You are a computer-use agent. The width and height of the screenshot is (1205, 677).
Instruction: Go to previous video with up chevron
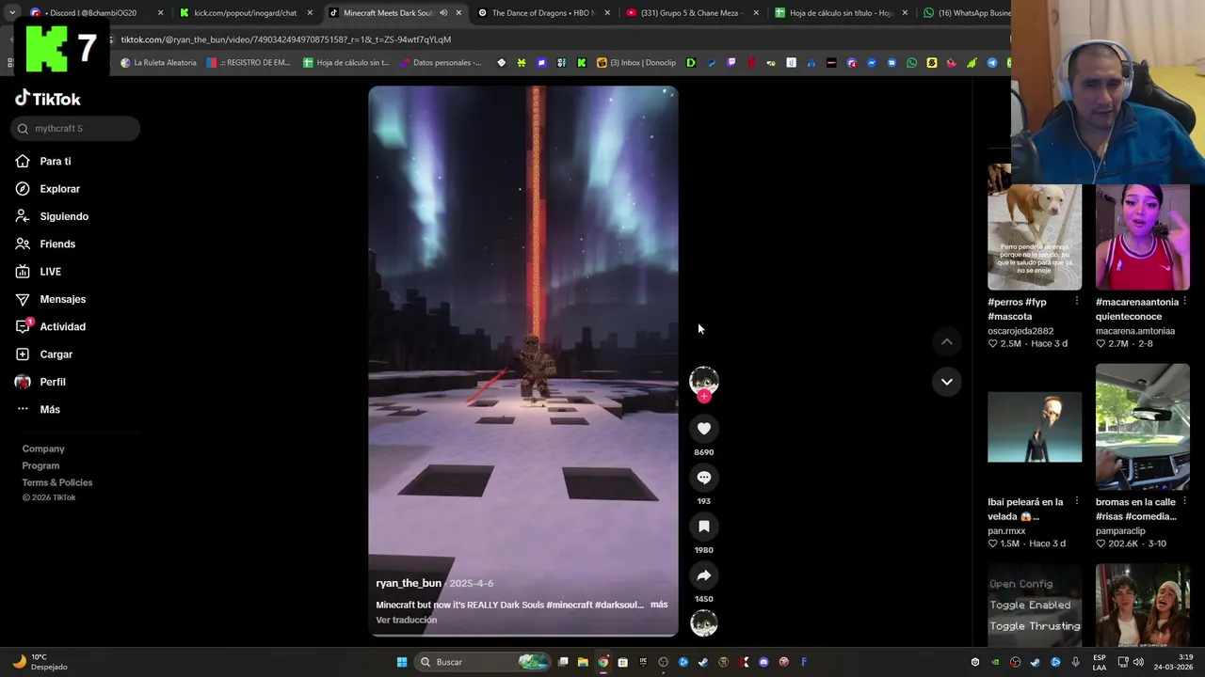pyautogui.click(x=946, y=342)
